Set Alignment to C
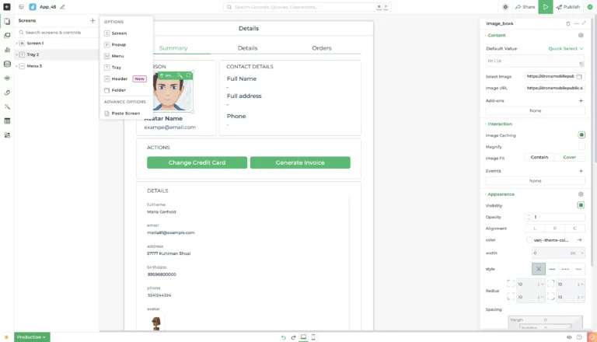Screen dimensions: 597x342 [575, 229]
